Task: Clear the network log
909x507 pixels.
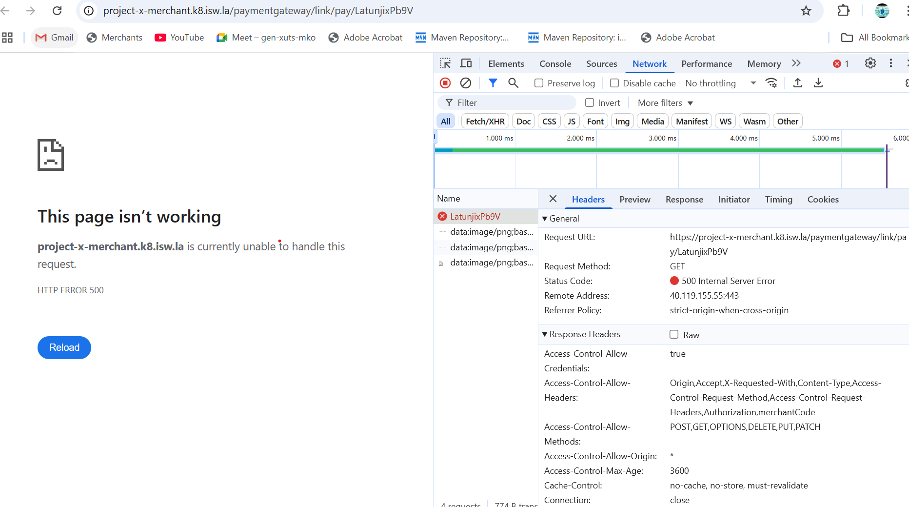Action: (466, 83)
